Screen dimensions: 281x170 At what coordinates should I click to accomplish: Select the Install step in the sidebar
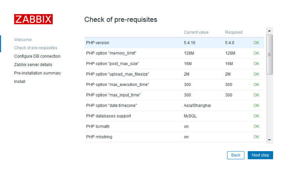pos(20,81)
